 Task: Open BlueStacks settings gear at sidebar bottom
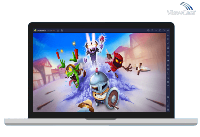tap(168, 97)
